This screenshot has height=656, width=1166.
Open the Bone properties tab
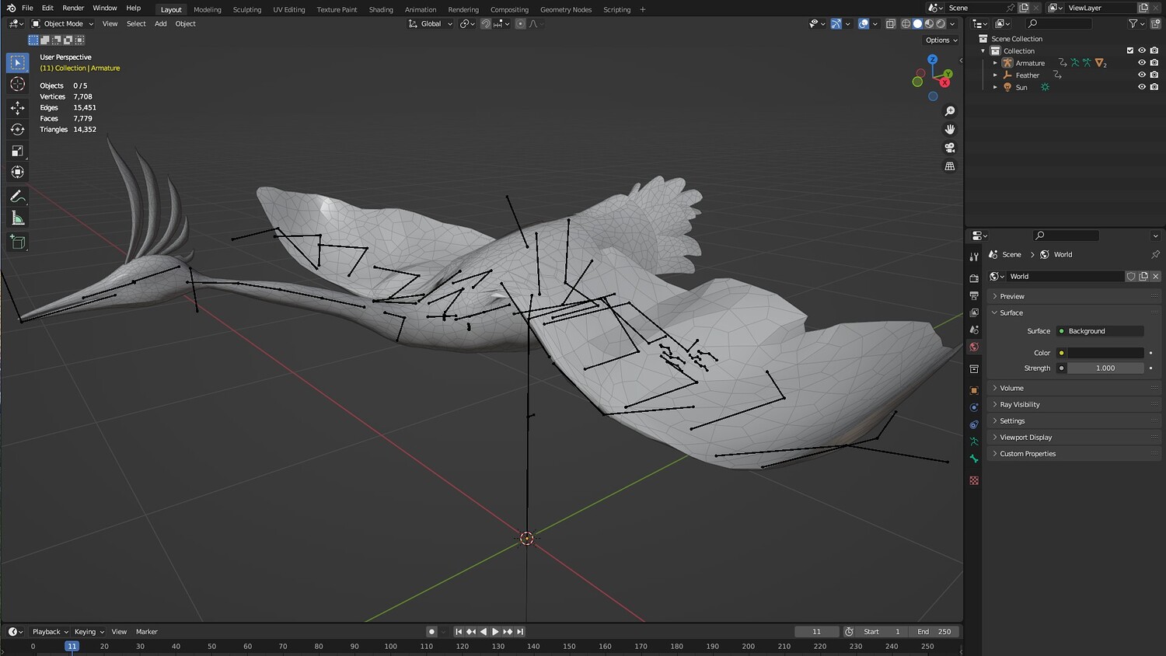[x=974, y=459]
